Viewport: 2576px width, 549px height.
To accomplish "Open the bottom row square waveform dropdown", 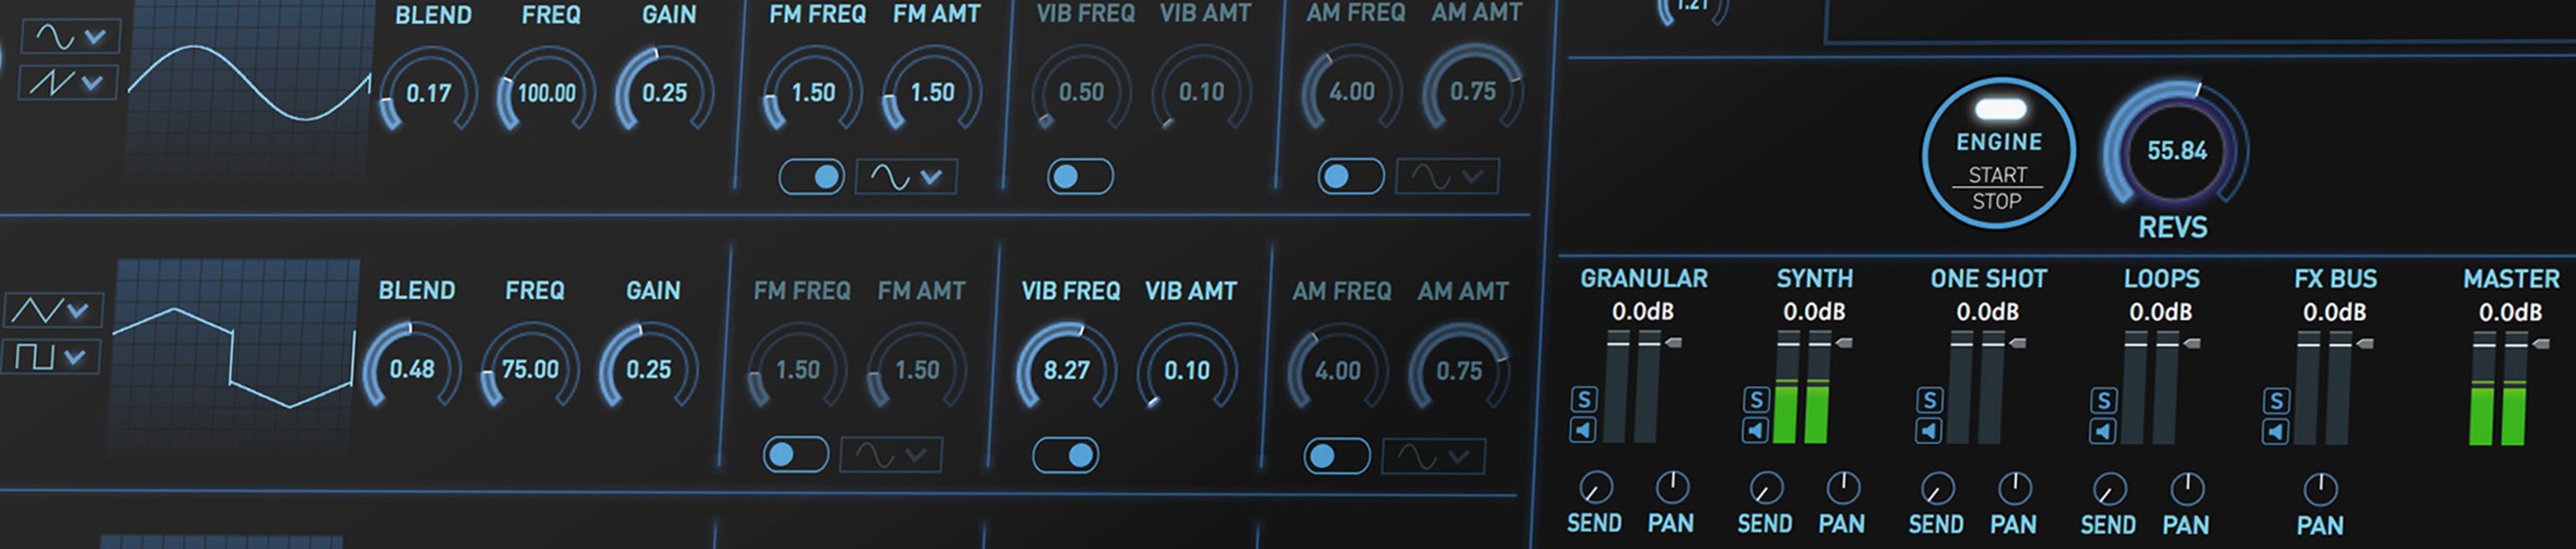I will tap(51, 356).
